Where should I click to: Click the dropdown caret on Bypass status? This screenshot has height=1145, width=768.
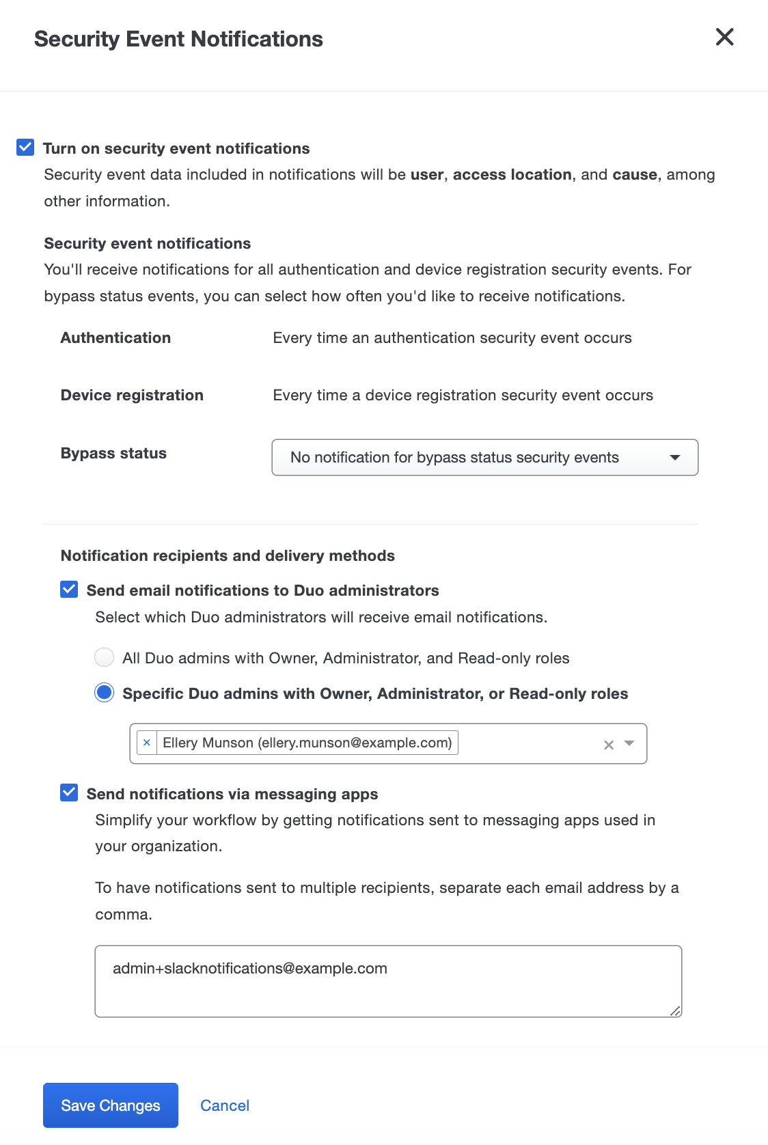pos(675,458)
